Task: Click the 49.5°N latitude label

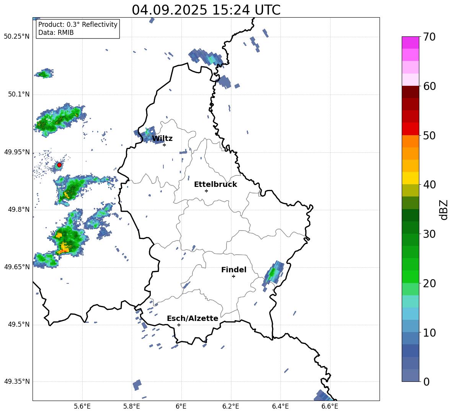Action: tap(19, 324)
